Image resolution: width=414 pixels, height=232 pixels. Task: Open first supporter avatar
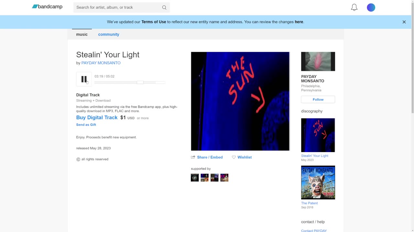pyautogui.click(x=195, y=178)
